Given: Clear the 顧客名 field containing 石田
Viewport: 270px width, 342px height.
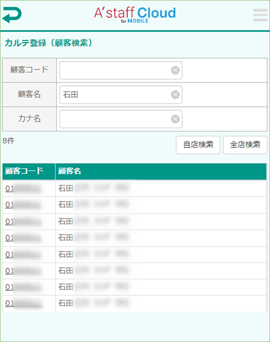Looking at the screenshot, I should pos(175,95).
